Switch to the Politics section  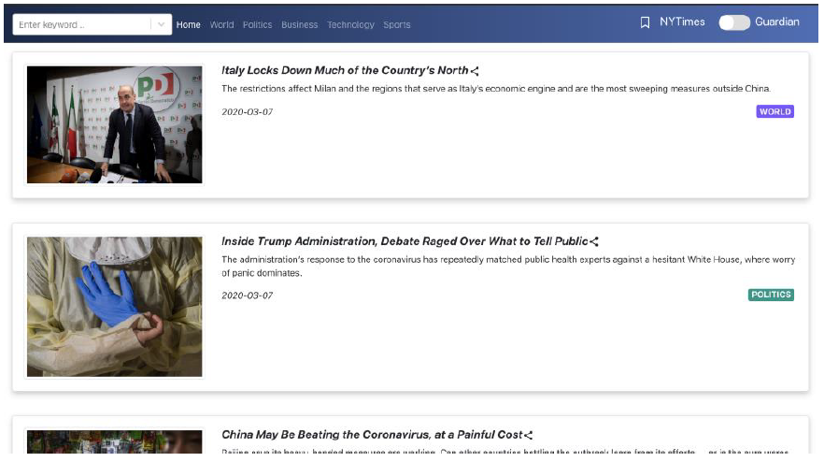point(257,24)
